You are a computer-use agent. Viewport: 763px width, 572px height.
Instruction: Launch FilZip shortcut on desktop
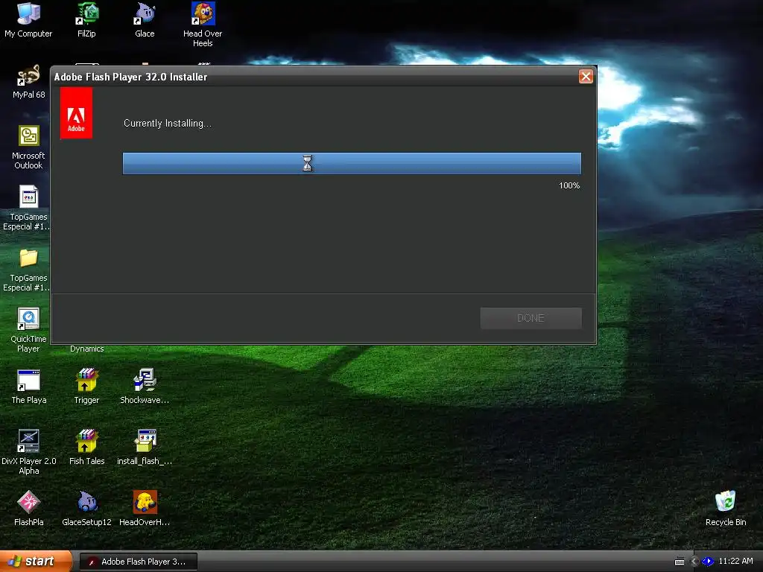coord(86,20)
